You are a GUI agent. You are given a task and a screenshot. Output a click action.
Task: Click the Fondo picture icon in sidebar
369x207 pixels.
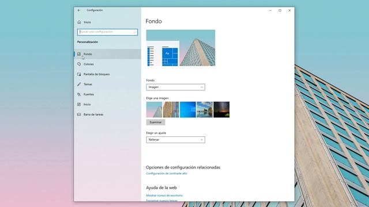[x=79, y=54]
